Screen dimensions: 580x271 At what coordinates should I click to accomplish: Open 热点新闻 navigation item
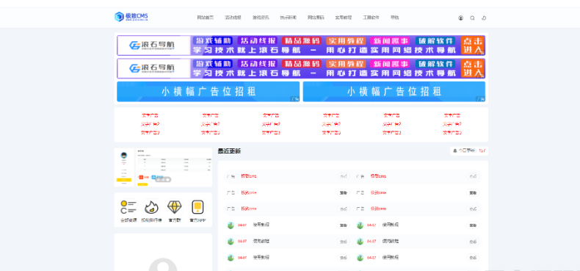(288, 18)
